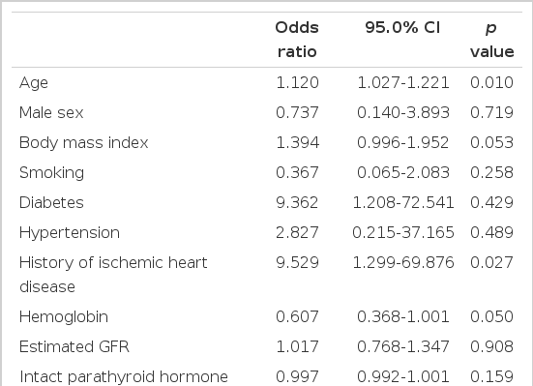The image size is (533, 386).
Task: Select Estimated GFR p value 0.908
Action: 491,346
